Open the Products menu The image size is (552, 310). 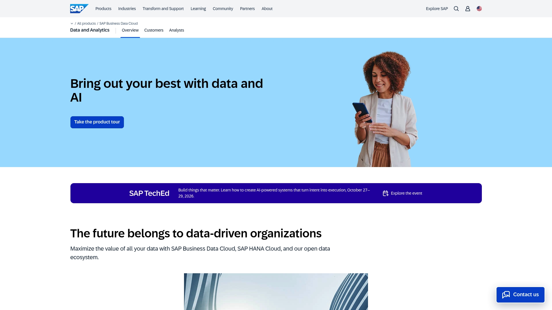click(103, 9)
